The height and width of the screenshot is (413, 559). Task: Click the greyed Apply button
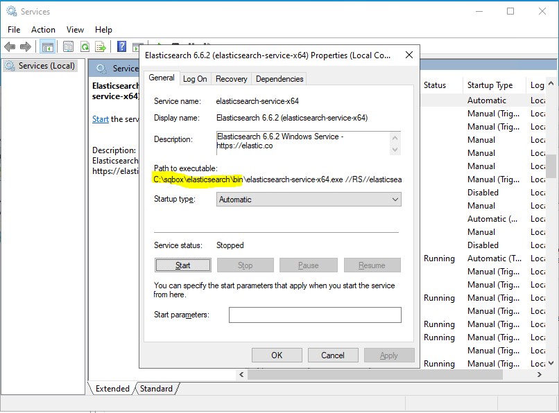point(389,355)
